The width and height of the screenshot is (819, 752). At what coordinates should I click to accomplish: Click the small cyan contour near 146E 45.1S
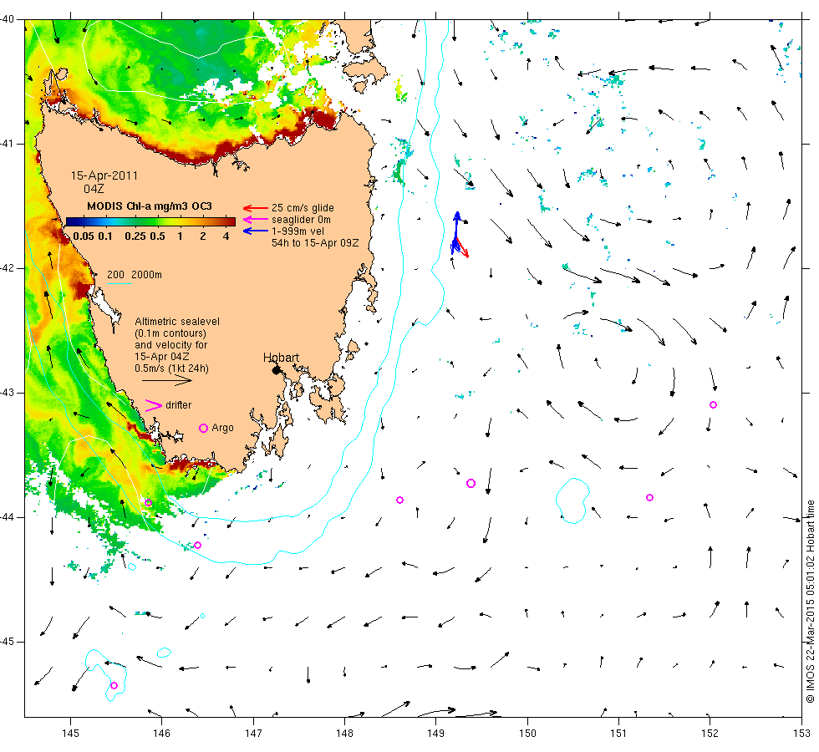click(x=164, y=653)
